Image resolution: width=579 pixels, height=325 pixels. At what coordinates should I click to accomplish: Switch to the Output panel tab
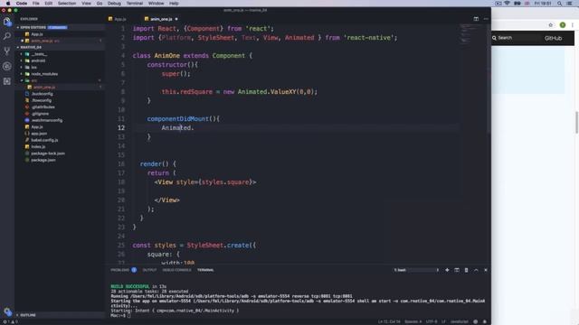[x=149, y=270]
